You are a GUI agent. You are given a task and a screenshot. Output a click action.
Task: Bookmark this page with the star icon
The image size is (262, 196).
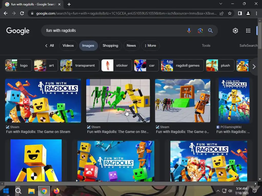pyautogui.click(x=230, y=13)
